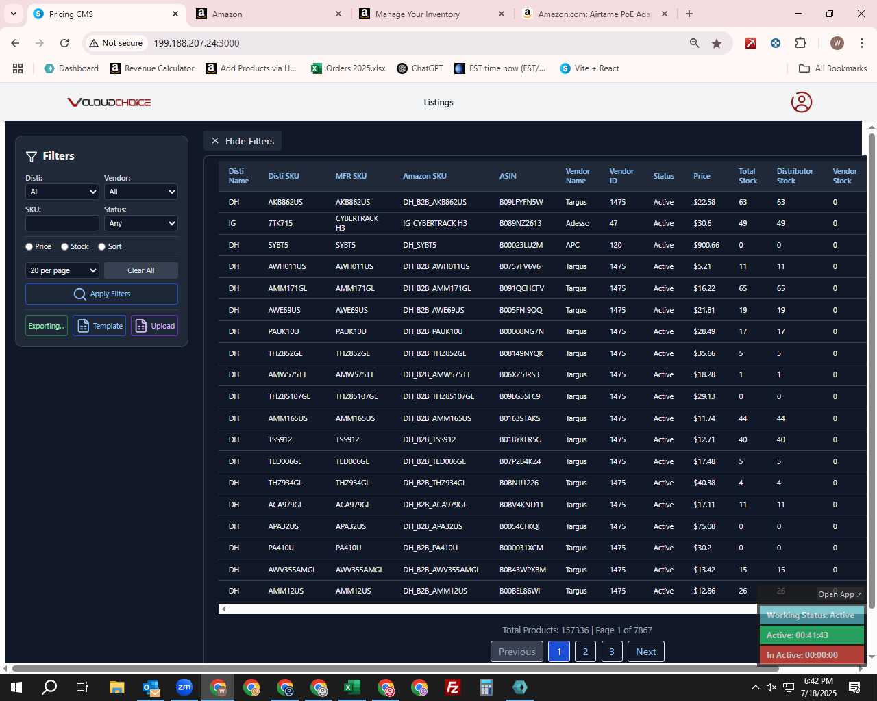Open the bookmarks apps grid icon
Screen dimensions: 877x701
coord(18,68)
